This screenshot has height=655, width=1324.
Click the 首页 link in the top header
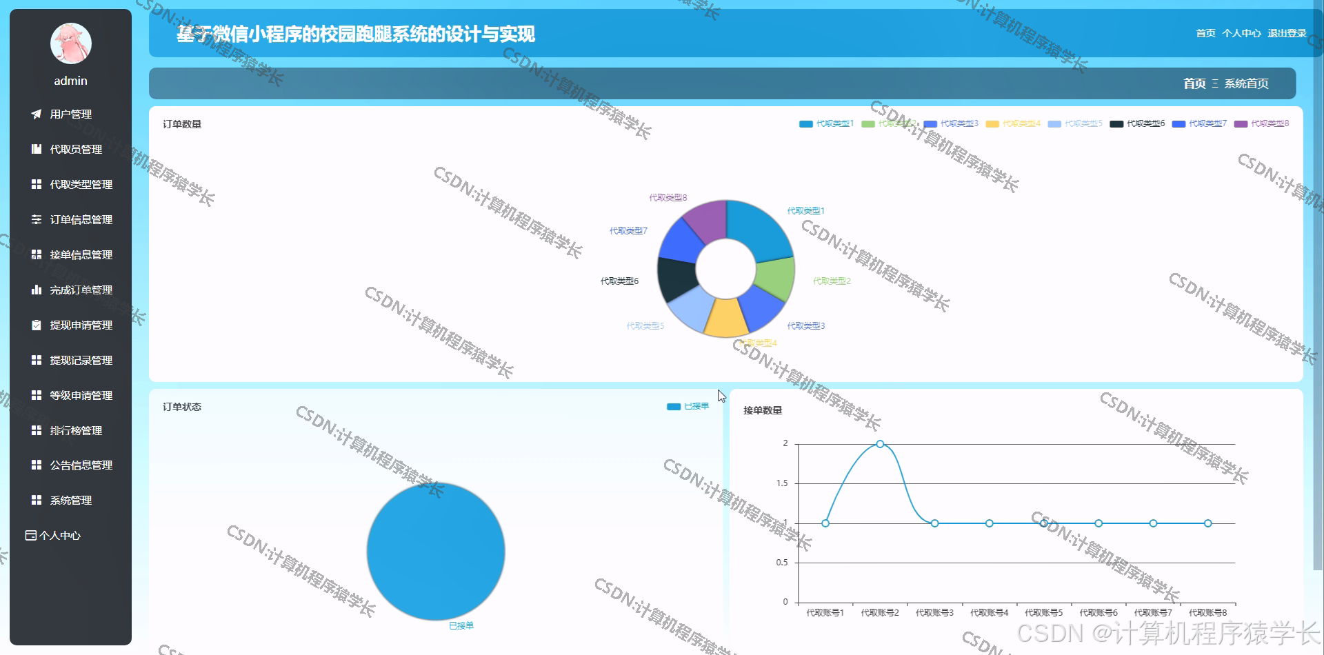click(x=1205, y=33)
